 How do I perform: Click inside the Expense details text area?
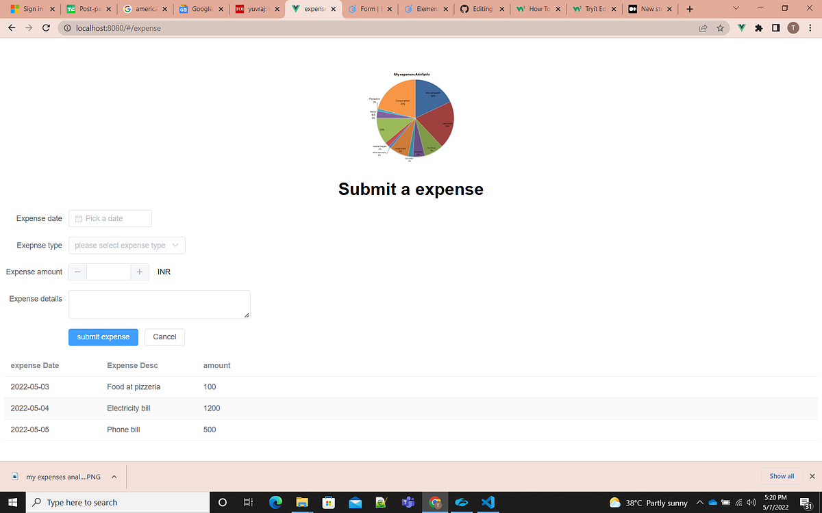[x=159, y=303]
